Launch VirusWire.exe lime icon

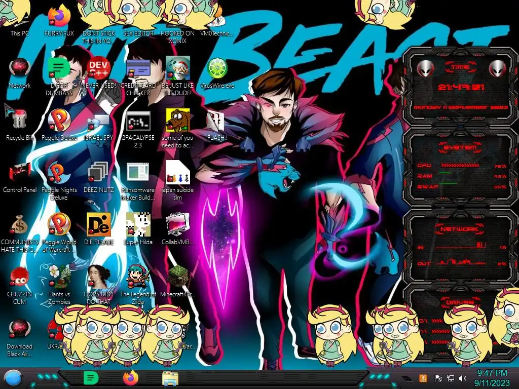click(217, 69)
